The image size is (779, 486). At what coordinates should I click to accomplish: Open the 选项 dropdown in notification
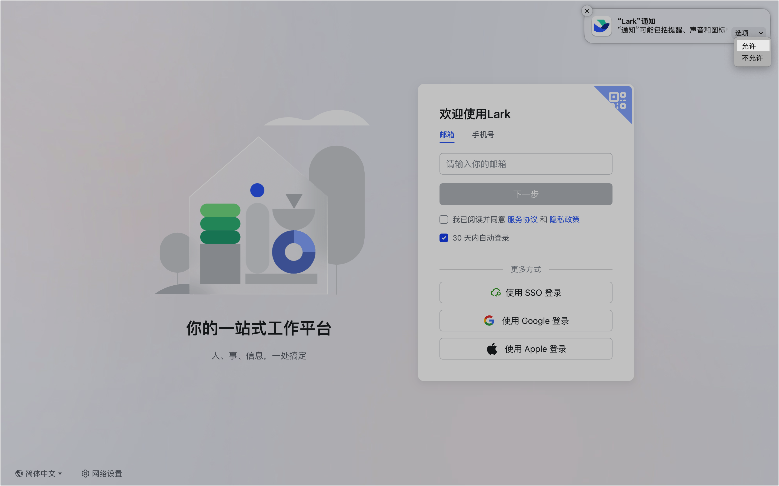coord(748,33)
